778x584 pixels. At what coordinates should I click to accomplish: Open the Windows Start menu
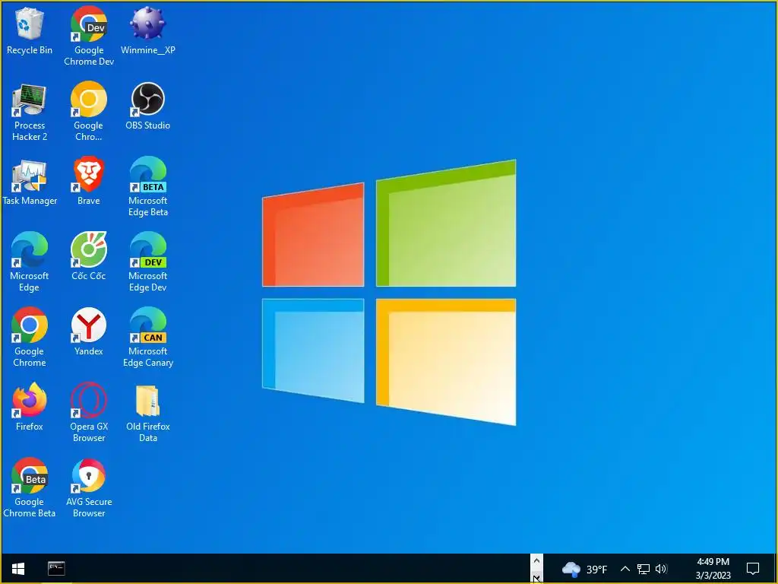(x=18, y=569)
